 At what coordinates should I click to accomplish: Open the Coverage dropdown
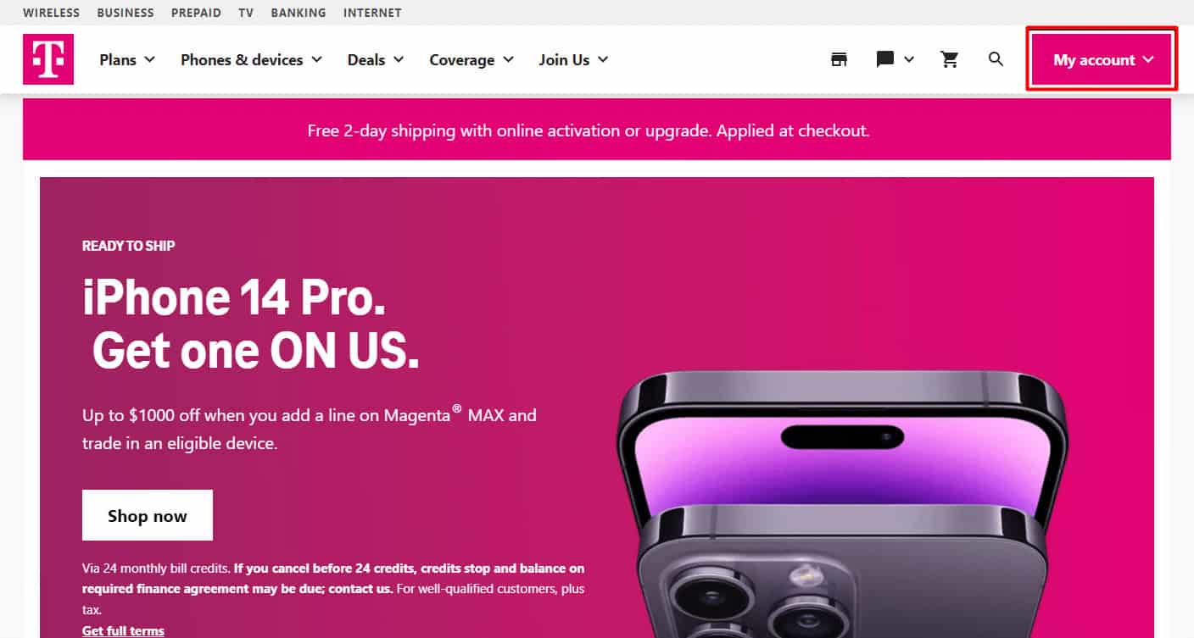tap(471, 59)
